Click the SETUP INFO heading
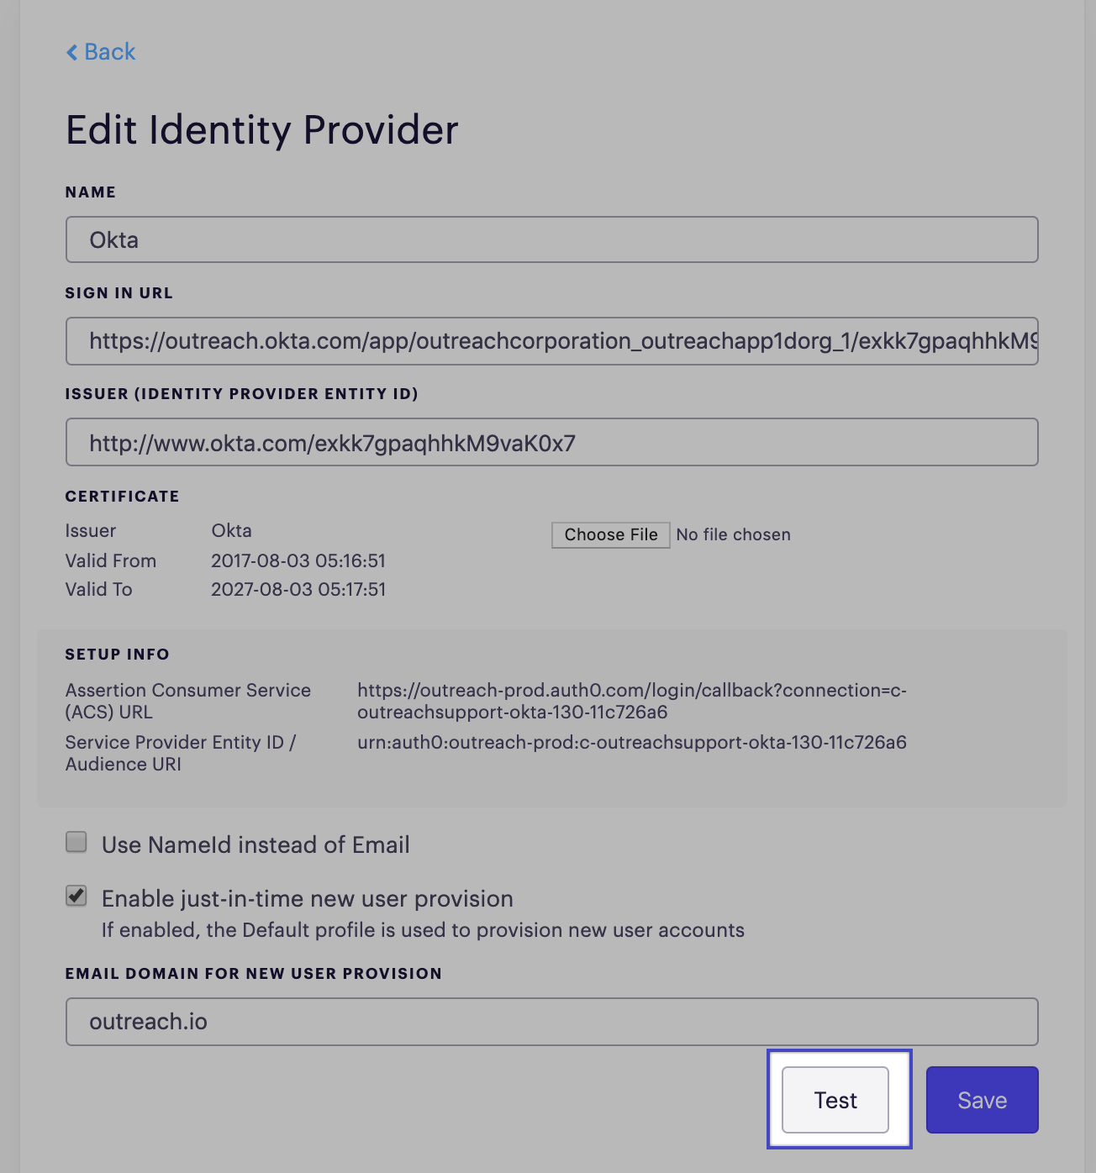Image resolution: width=1096 pixels, height=1173 pixels. pyautogui.click(x=118, y=655)
